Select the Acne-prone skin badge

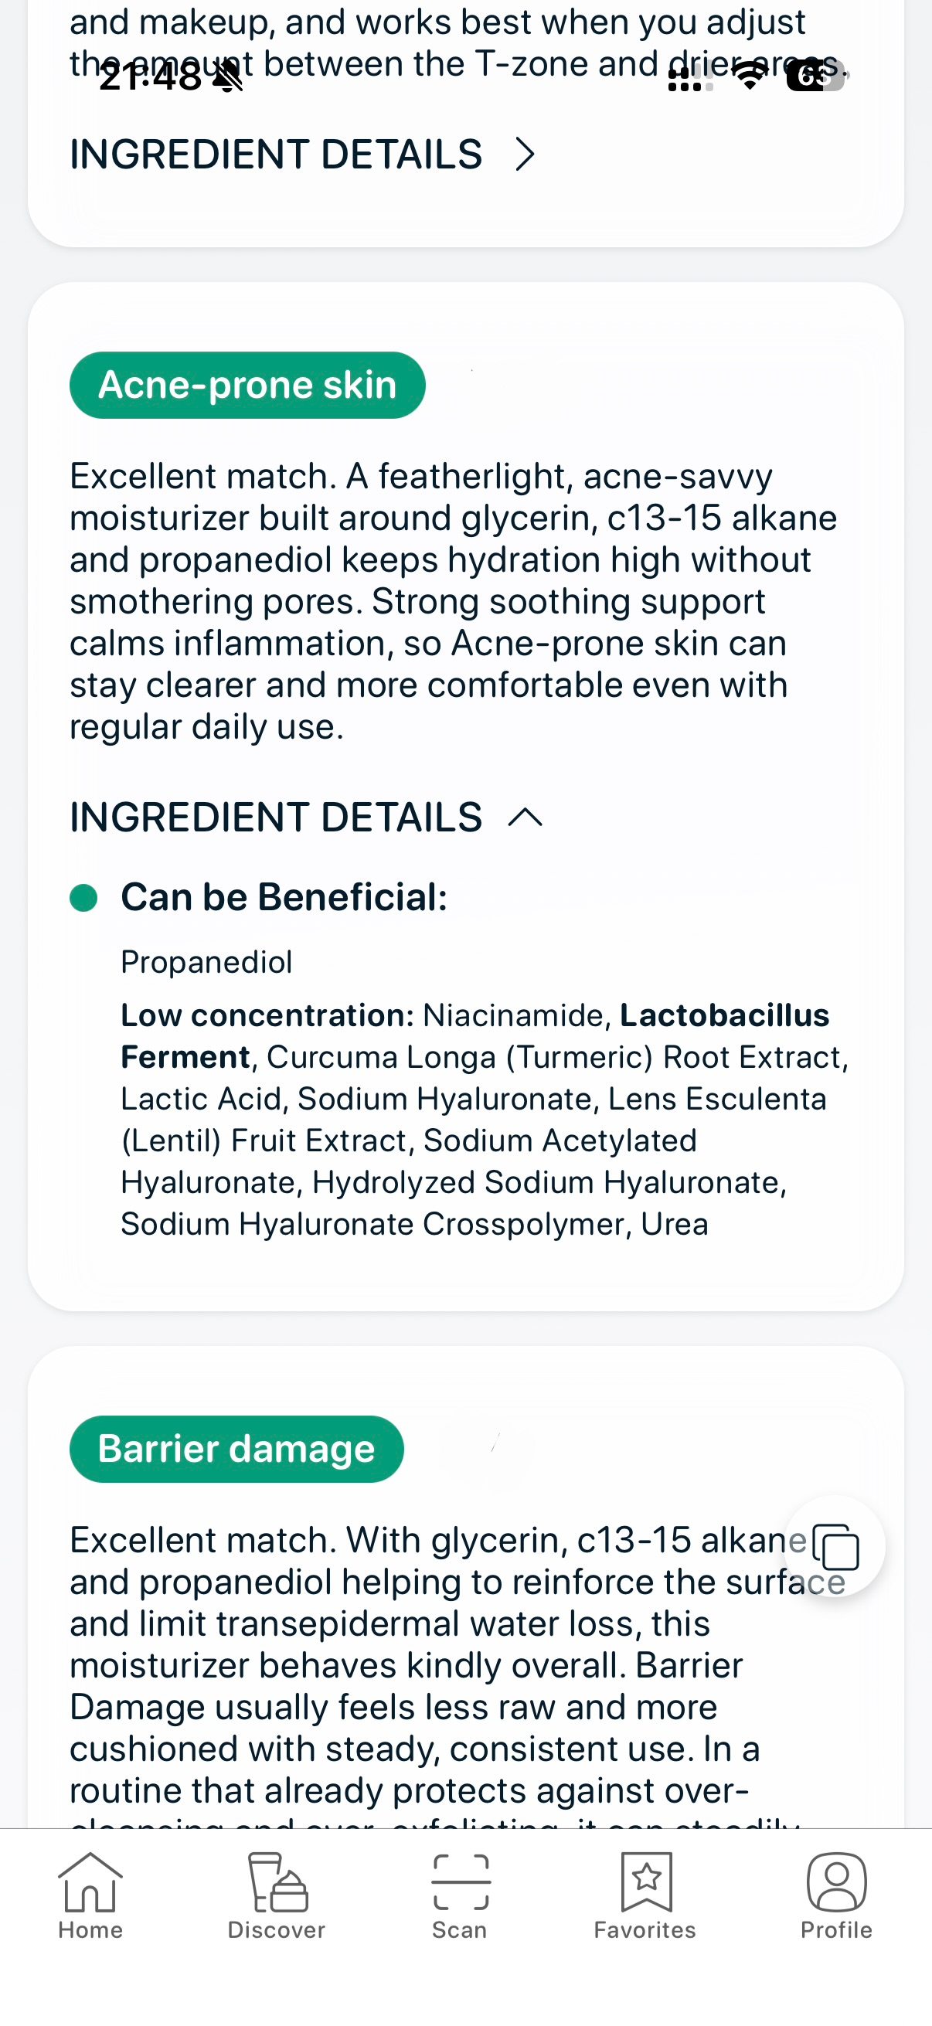point(247,385)
